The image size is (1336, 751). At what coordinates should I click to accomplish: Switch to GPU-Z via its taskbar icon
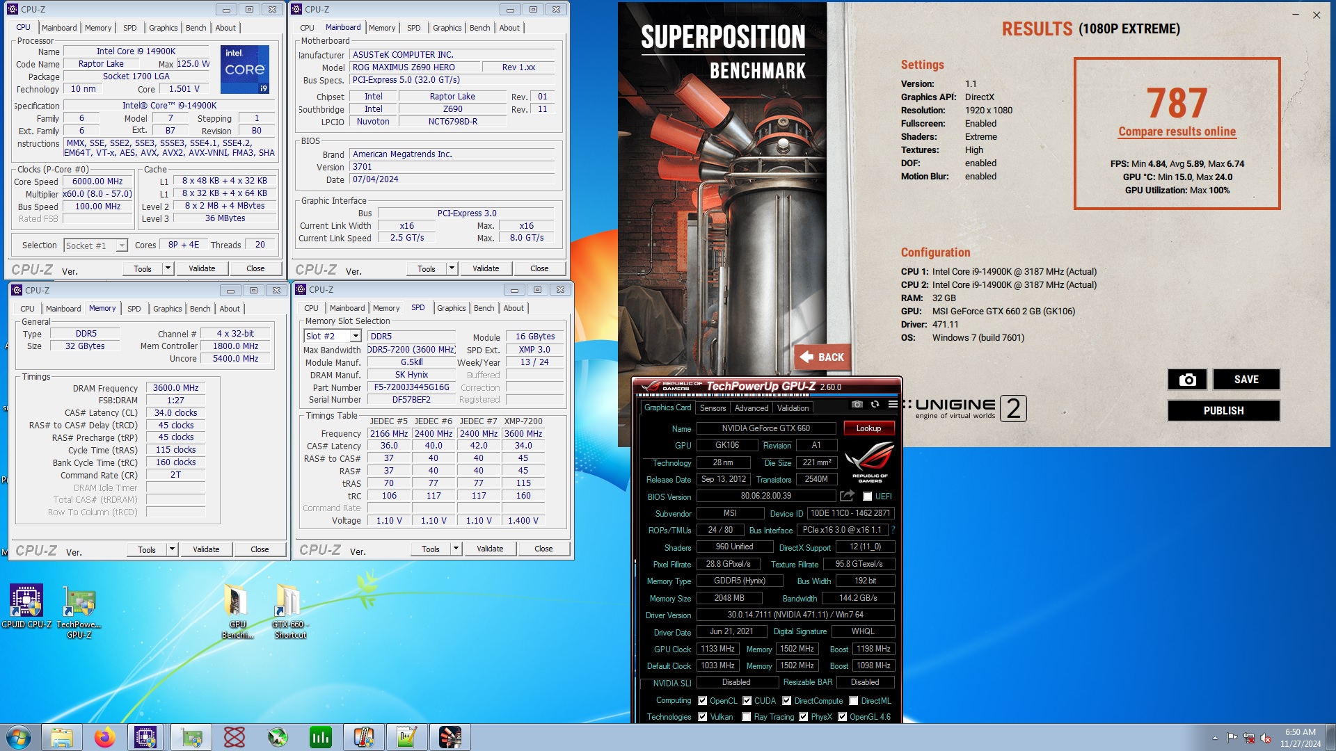(191, 737)
